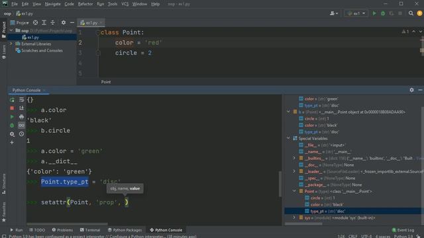
Task: Click the Attach Debugger icon in console
Action: pyautogui.click(x=12, y=126)
